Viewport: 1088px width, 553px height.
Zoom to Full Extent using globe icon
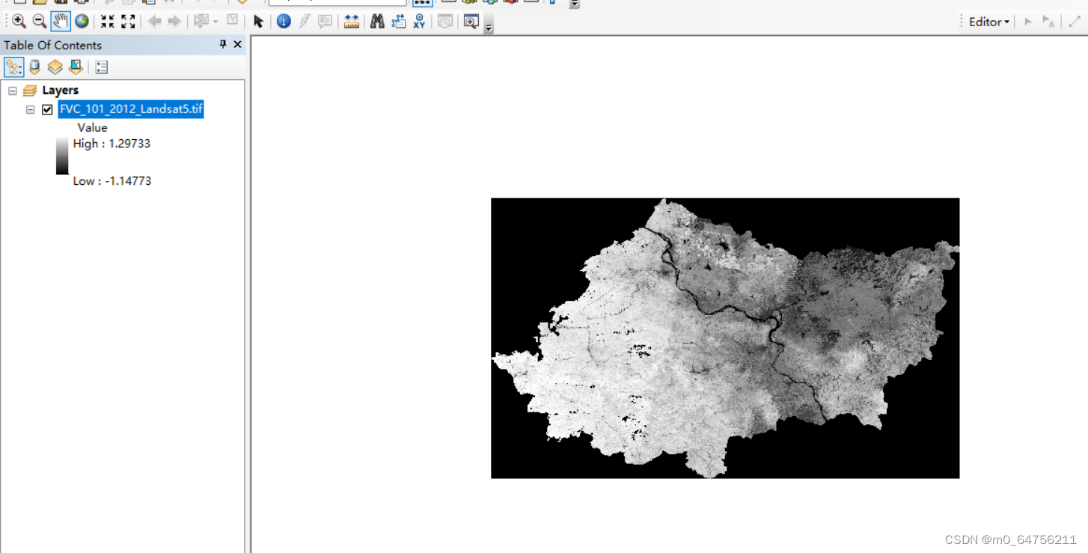click(81, 21)
